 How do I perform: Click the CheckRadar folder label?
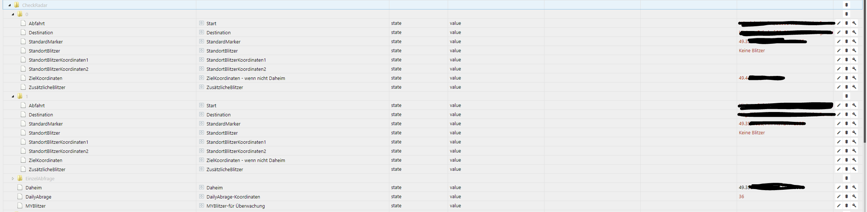click(35, 5)
